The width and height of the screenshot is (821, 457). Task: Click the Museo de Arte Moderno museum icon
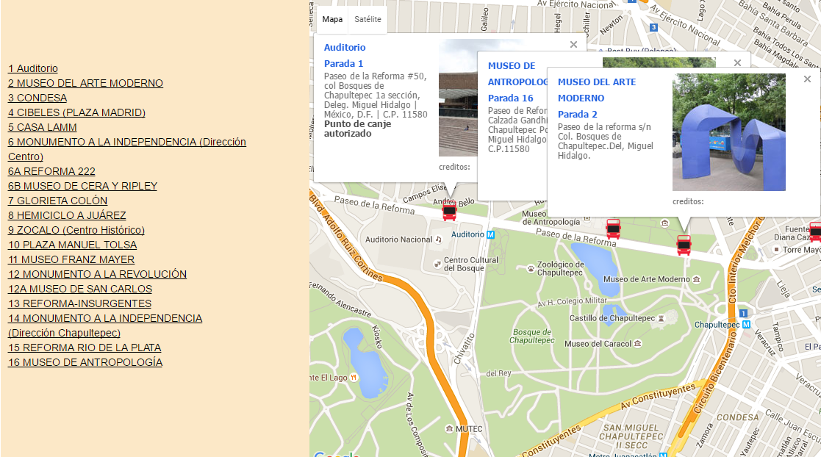[696, 279]
